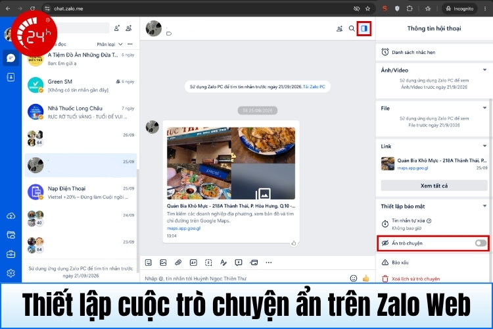Open the cloud folder icon in sidebar

click(x=11, y=235)
